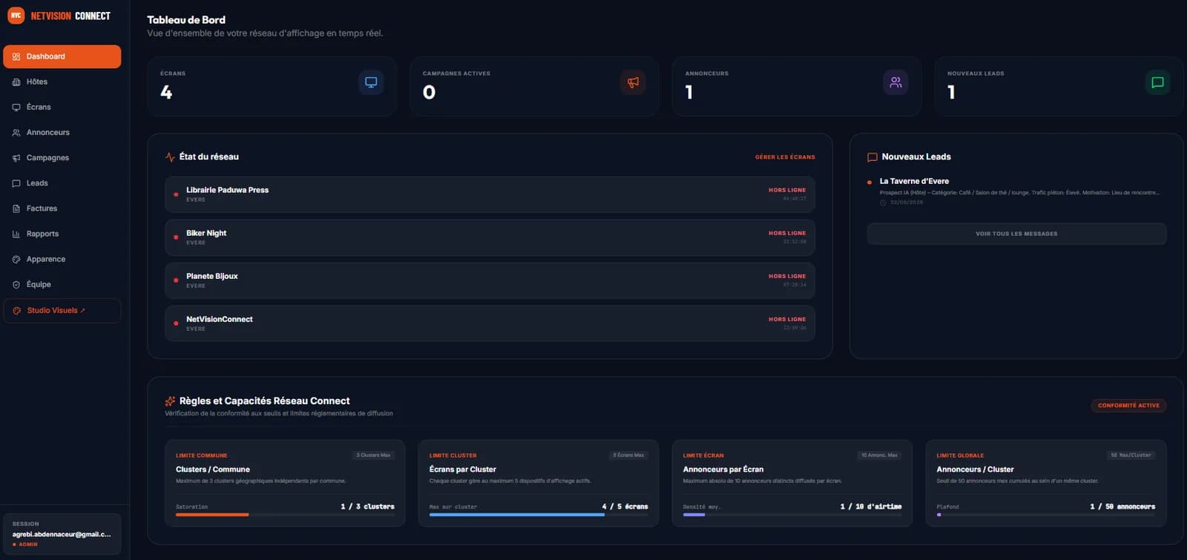Click the Annonceurs par Écran density bar

792,514
